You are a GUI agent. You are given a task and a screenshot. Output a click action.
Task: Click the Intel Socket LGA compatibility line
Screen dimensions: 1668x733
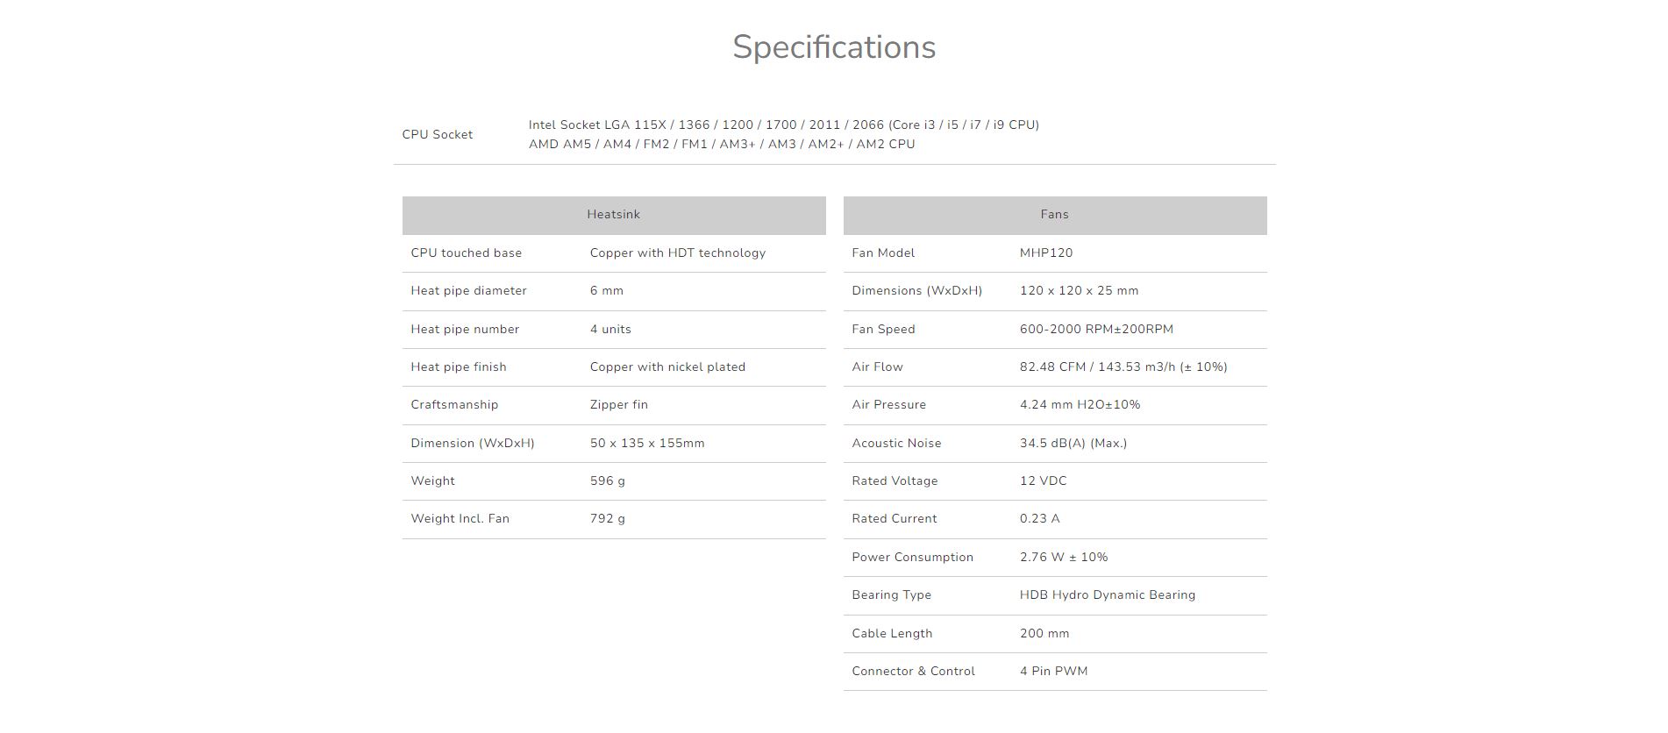(x=783, y=125)
